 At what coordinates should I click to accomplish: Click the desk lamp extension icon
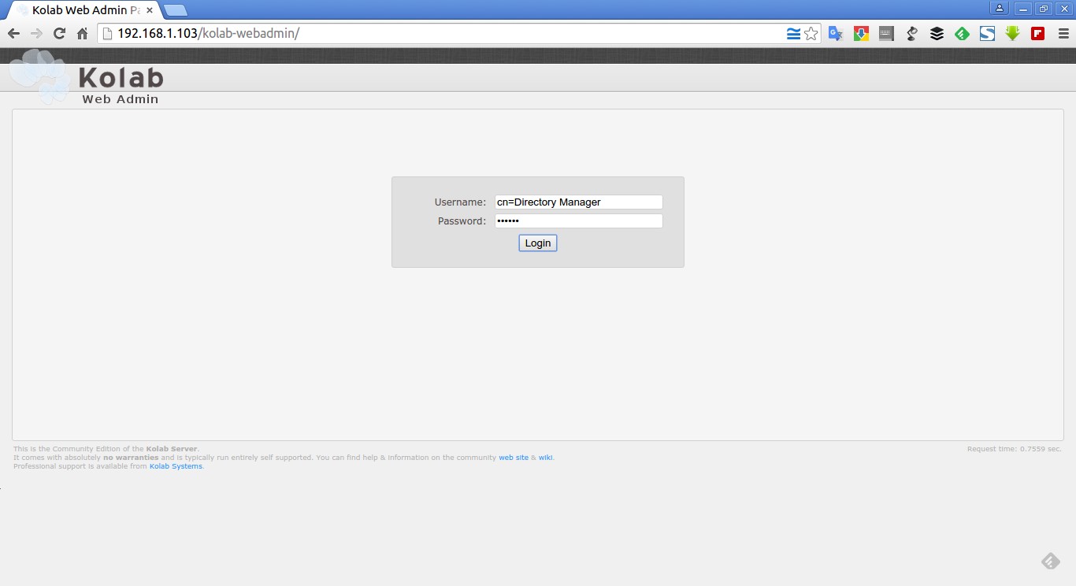tap(911, 34)
